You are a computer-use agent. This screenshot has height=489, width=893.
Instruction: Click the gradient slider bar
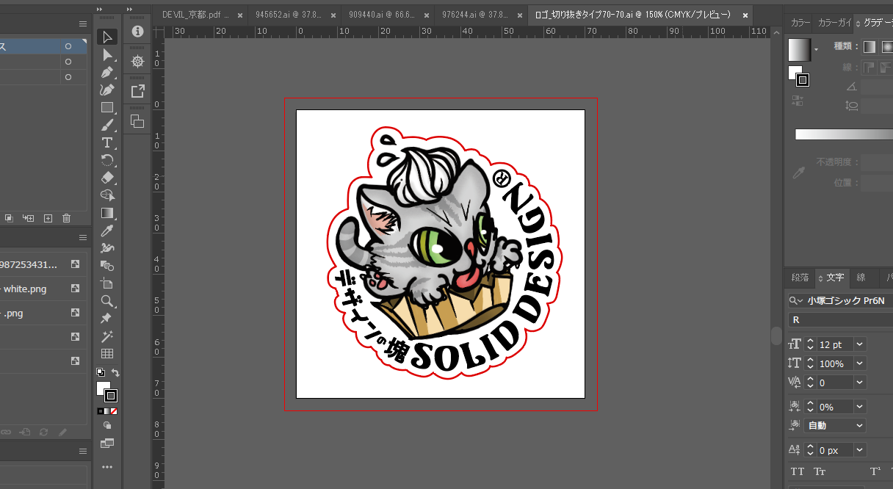(843, 134)
